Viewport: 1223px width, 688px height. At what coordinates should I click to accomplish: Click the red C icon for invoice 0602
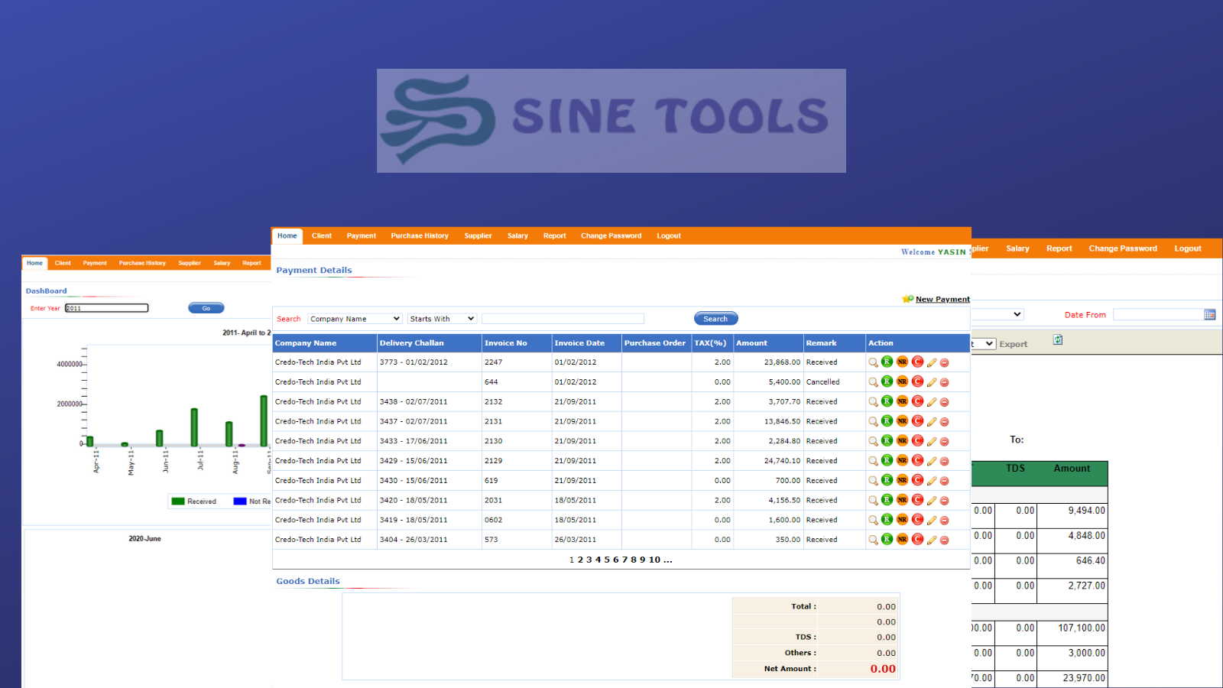click(917, 520)
